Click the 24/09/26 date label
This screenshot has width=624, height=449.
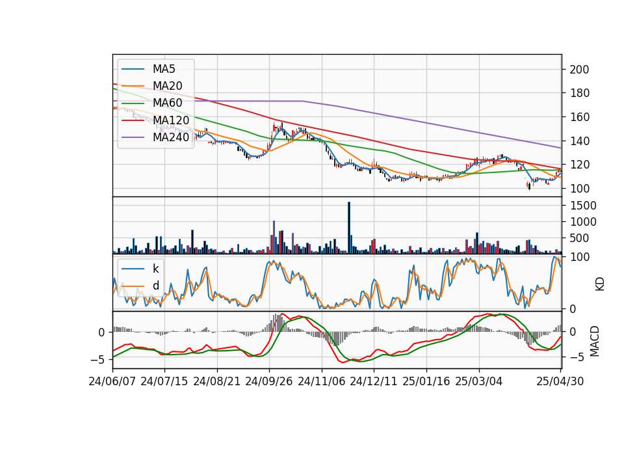(x=269, y=381)
